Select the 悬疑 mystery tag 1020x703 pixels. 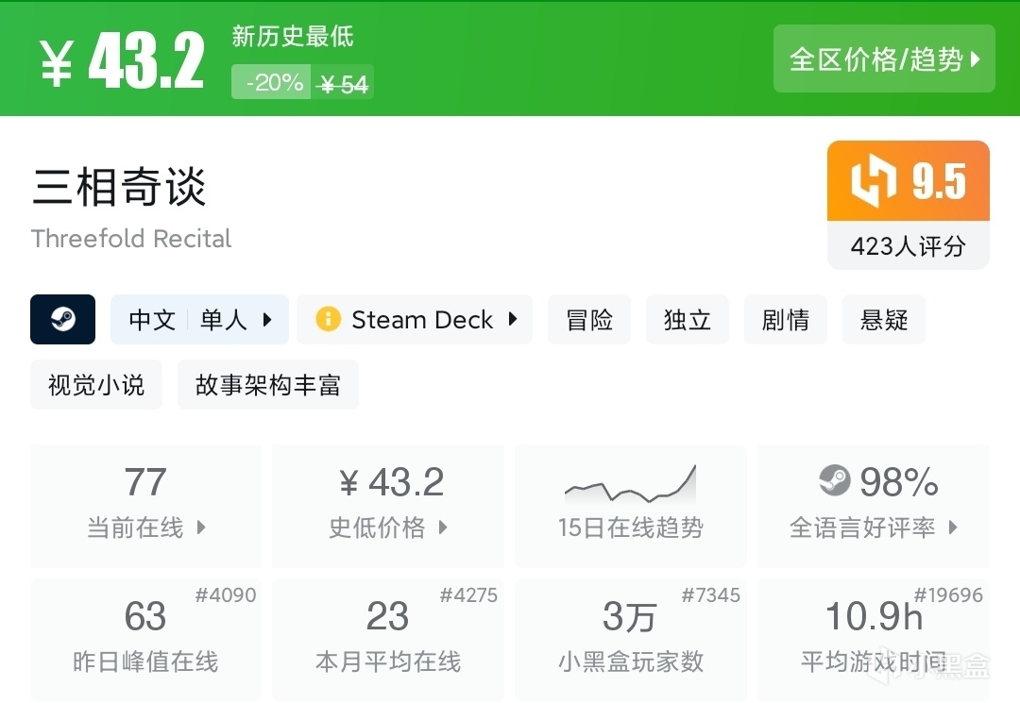coord(884,320)
